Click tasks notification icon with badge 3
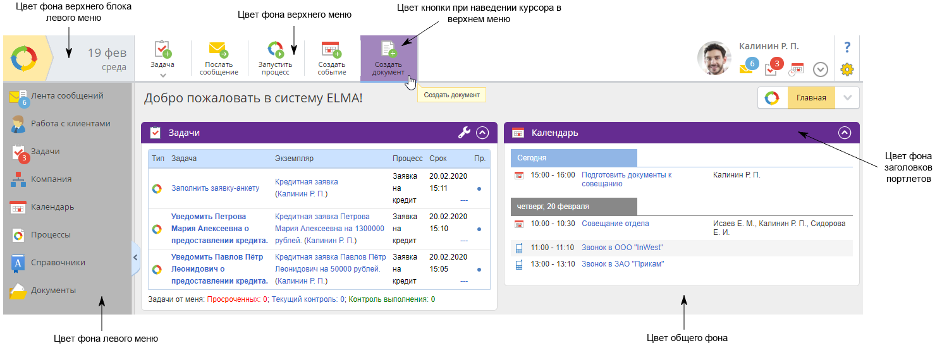Screen dimensions: 942x348 tap(772, 68)
